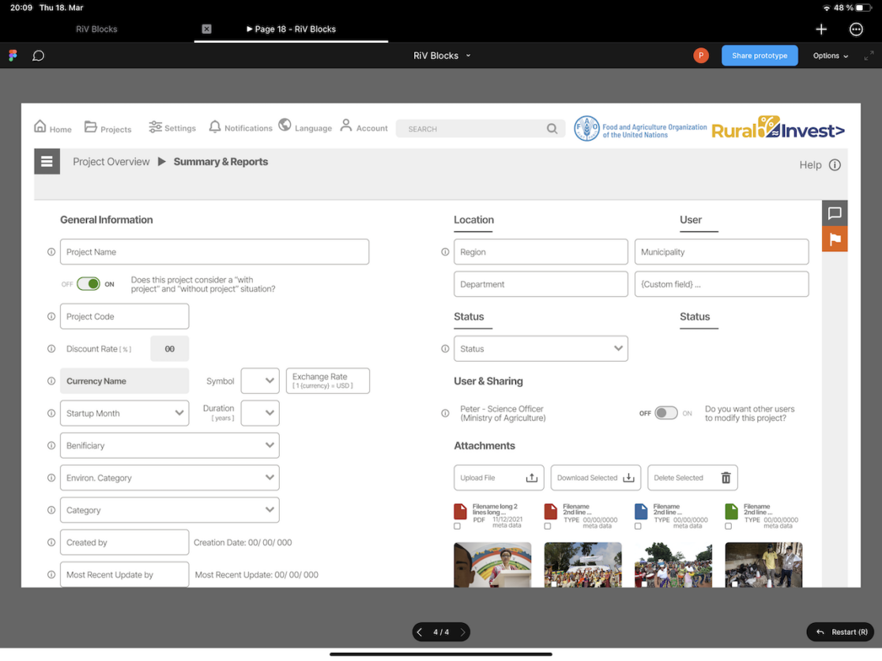Click the Share prototype button
The width and height of the screenshot is (882, 661).
759,56
